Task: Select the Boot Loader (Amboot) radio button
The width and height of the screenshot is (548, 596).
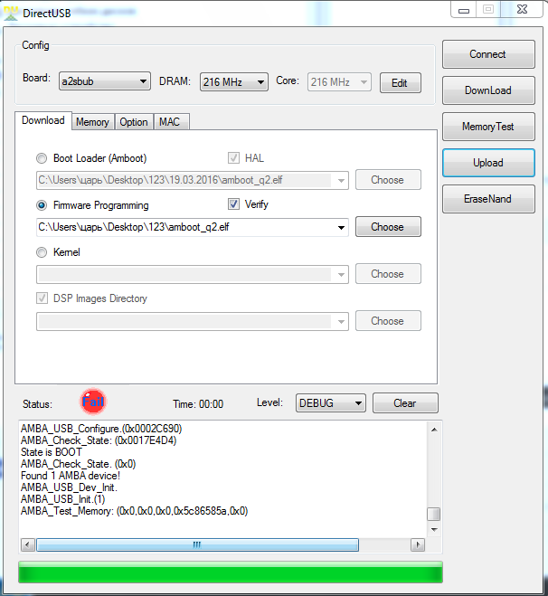Action: 42,158
